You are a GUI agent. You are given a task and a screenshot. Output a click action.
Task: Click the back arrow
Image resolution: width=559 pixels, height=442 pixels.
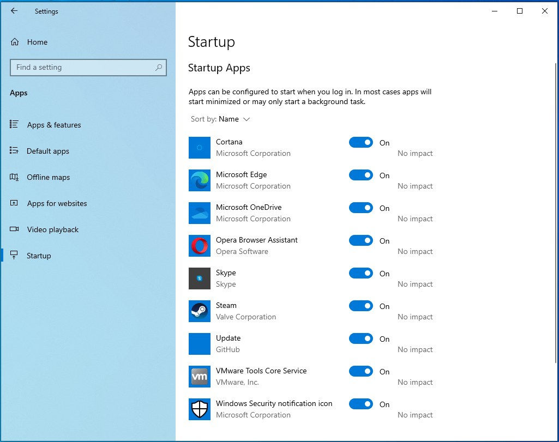(14, 10)
